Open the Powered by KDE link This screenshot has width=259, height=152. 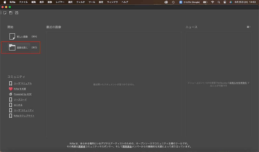(x=23, y=94)
